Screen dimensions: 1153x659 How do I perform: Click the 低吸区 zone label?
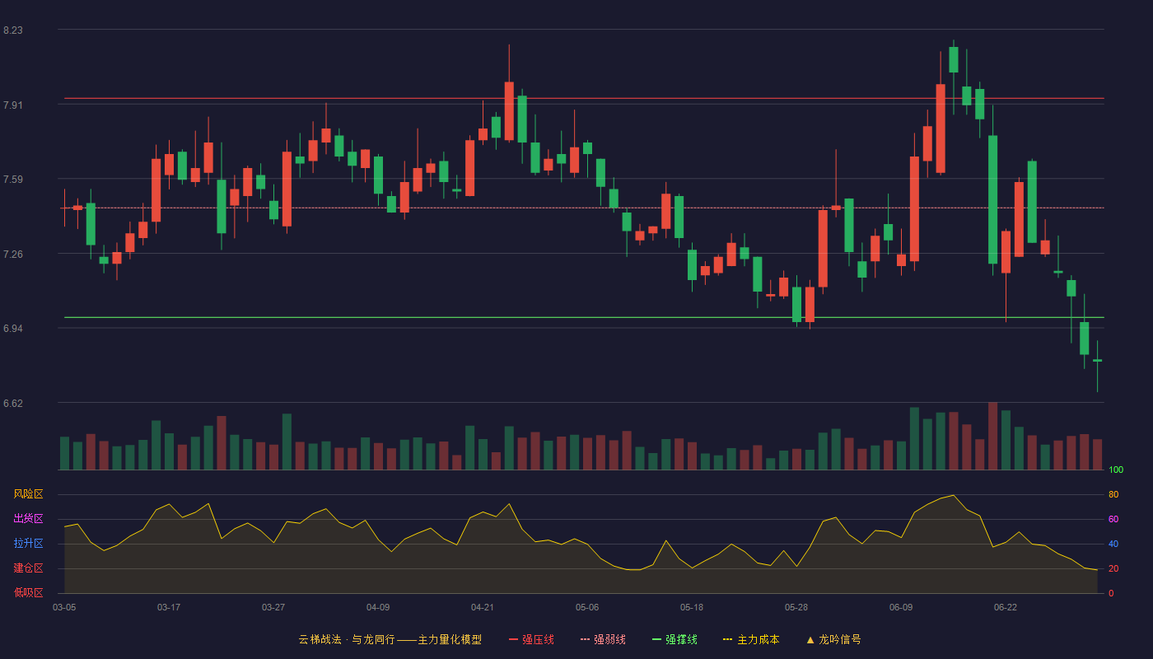pyautogui.click(x=29, y=593)
